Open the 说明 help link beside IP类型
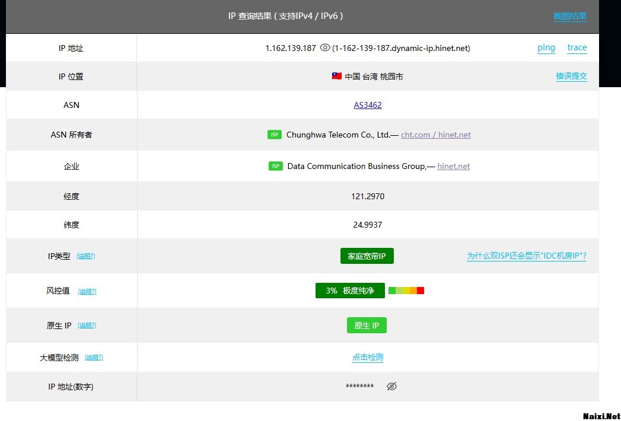Viewport: 621px width, 421px height. coord(86,256)
